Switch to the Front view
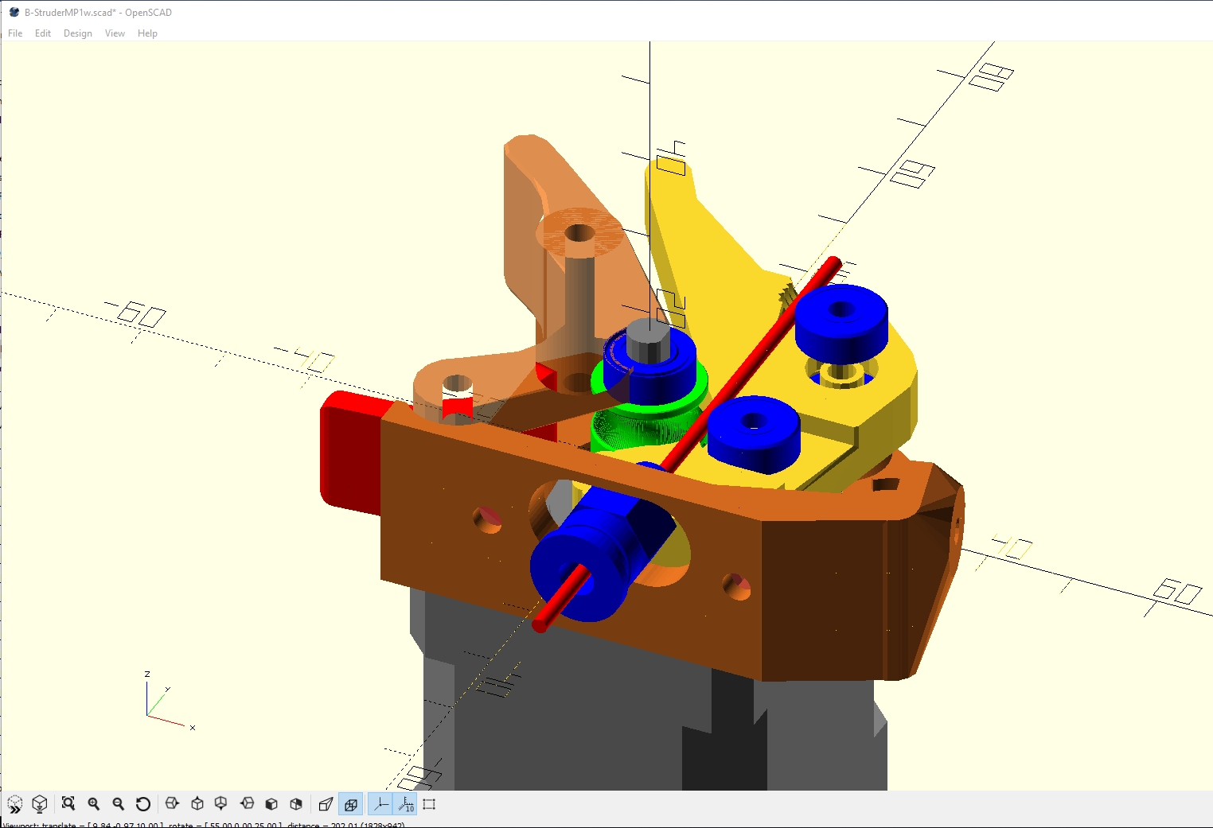Image resolution: width=1213 pixels, height=828 pixels. point(271,804)
